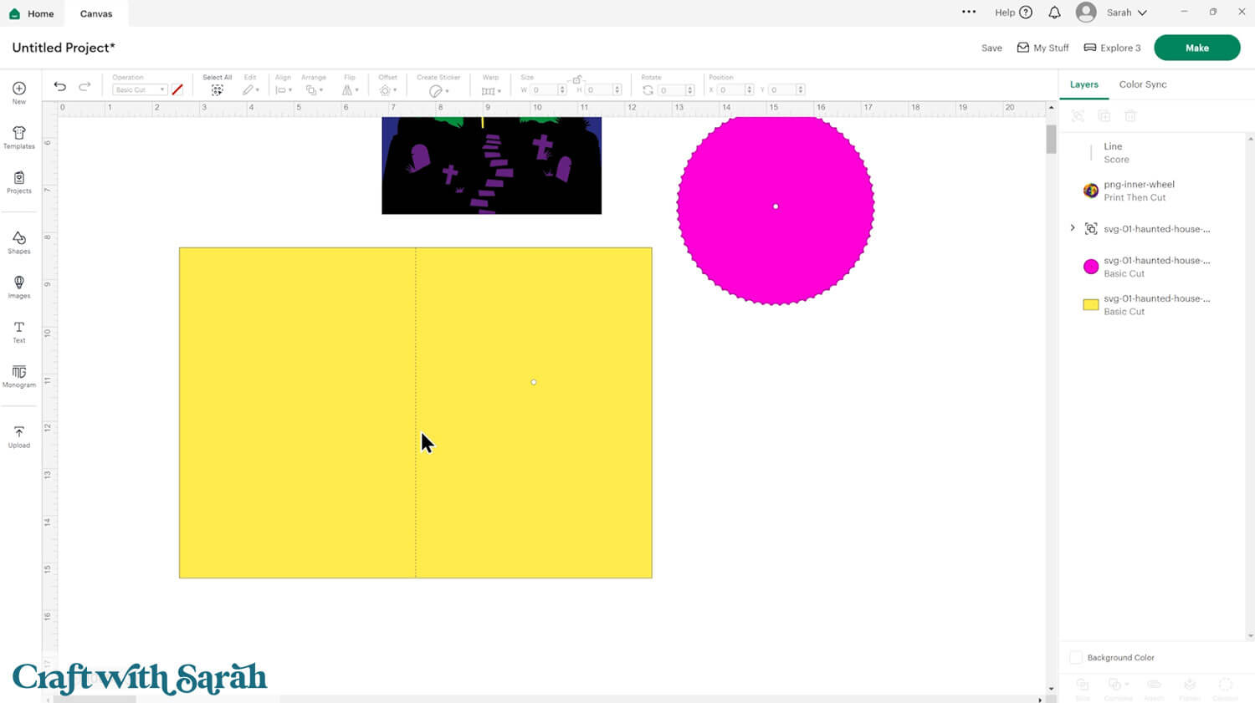This screenshot has height=703, width=1255.
Task: Click the Untitled Project title
Action: pyautogui.click(x=64, y=48)
